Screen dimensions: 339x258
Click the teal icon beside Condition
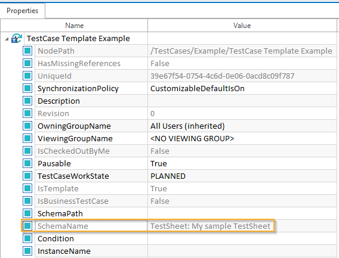coord(27,238)
